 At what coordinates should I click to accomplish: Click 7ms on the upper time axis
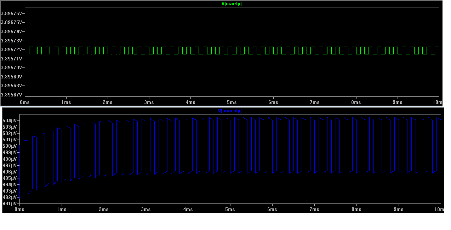tap(315, 102)
